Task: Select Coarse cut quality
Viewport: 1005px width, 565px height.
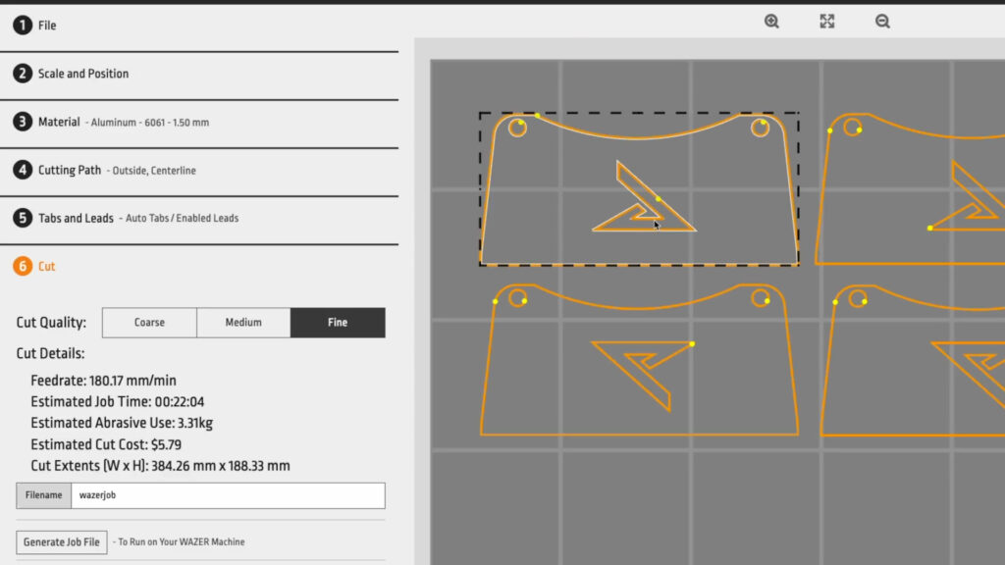Action: 149,323
